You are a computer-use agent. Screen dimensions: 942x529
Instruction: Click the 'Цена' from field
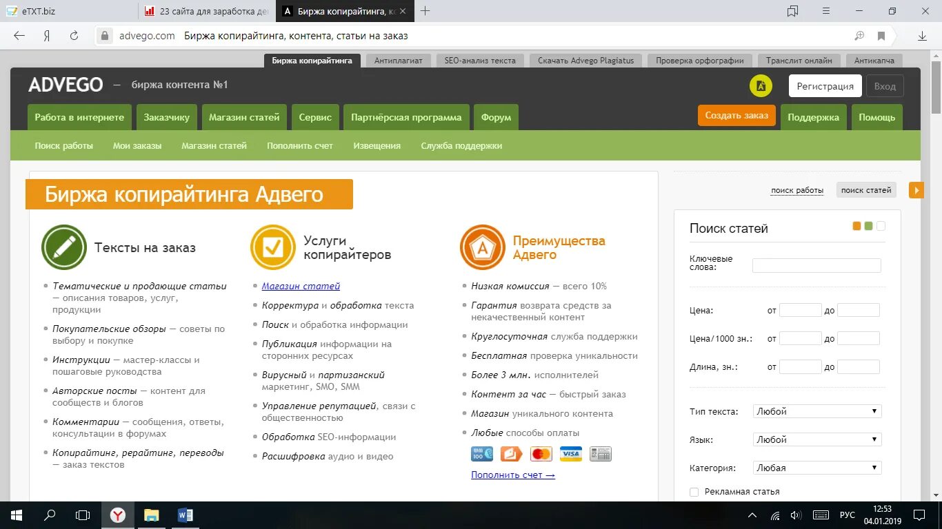pos(801,310)
